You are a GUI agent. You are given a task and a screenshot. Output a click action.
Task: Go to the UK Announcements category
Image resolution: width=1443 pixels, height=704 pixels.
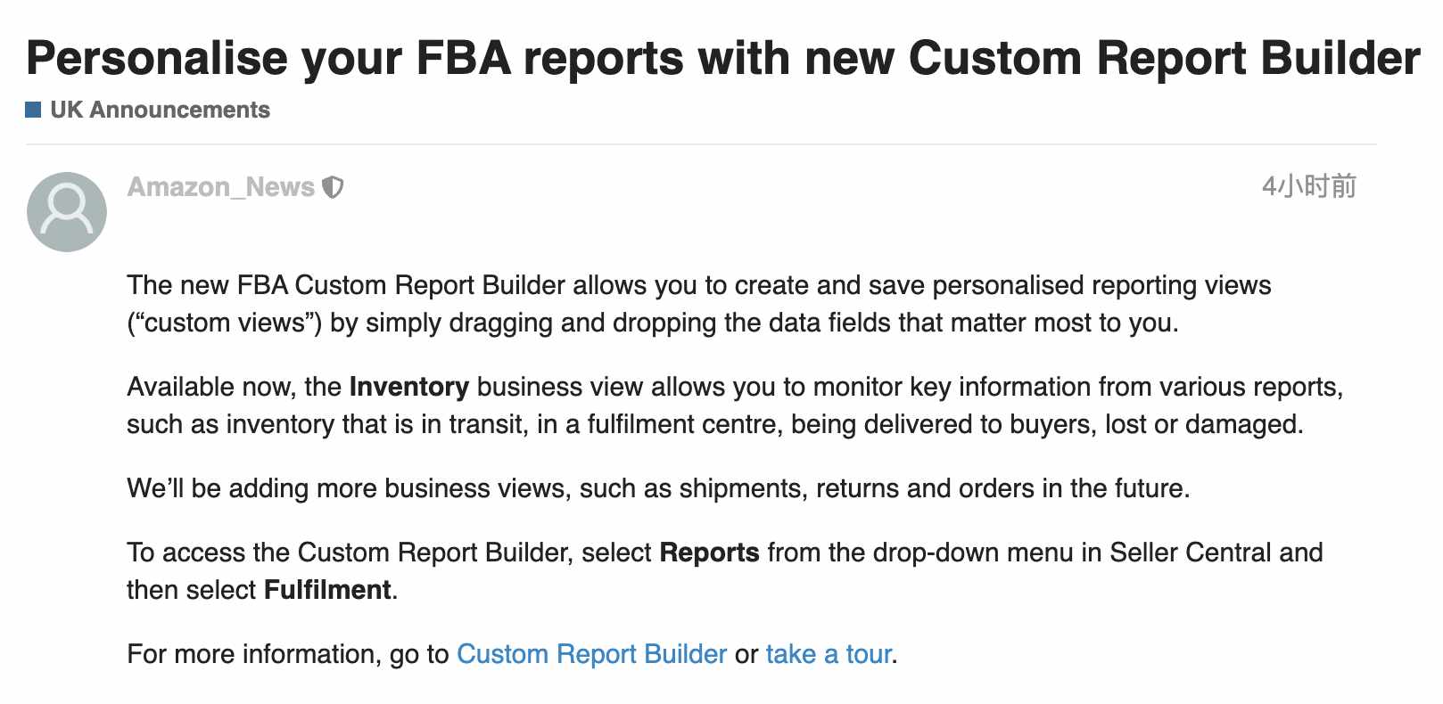160,110
